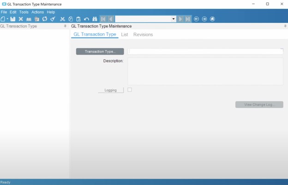
Task: Click the circled forward arrow icon
Action: [204, 19]
